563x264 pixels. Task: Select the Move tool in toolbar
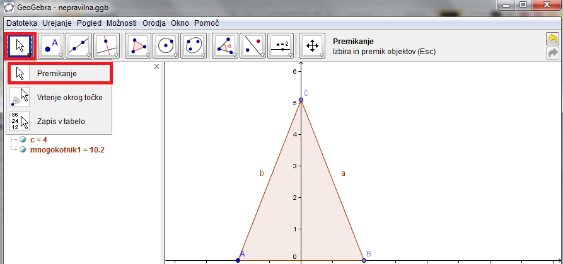[21, 45]
